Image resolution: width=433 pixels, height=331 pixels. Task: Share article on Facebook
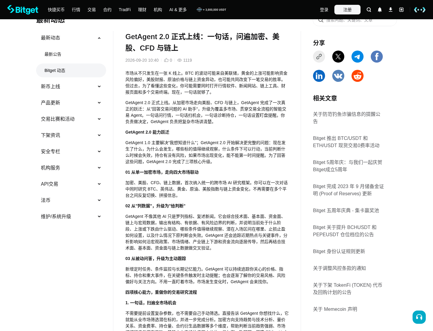coord(377,57)
